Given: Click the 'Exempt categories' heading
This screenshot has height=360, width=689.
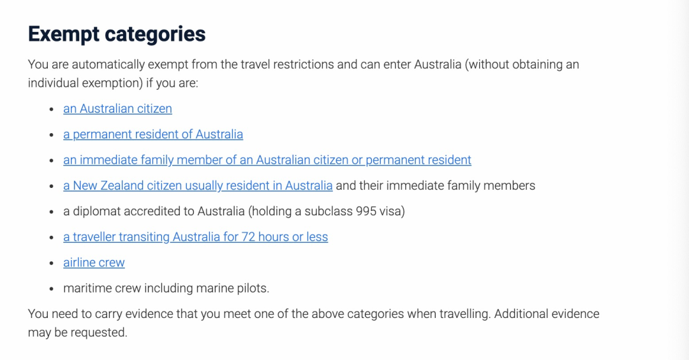Looking at the screenshot, I should (x=117, y=34).
